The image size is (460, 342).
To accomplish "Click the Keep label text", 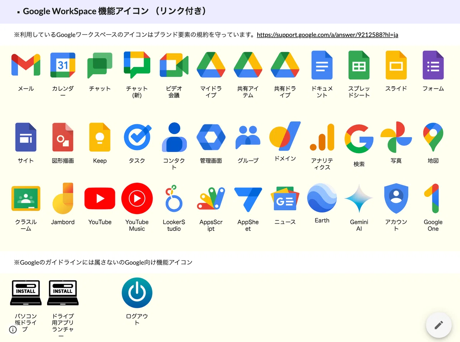I will click(x=100, y=161).
